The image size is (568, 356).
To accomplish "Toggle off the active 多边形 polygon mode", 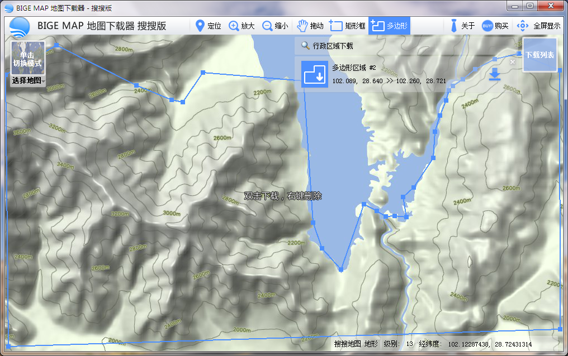I will click(x=392, y=25).
